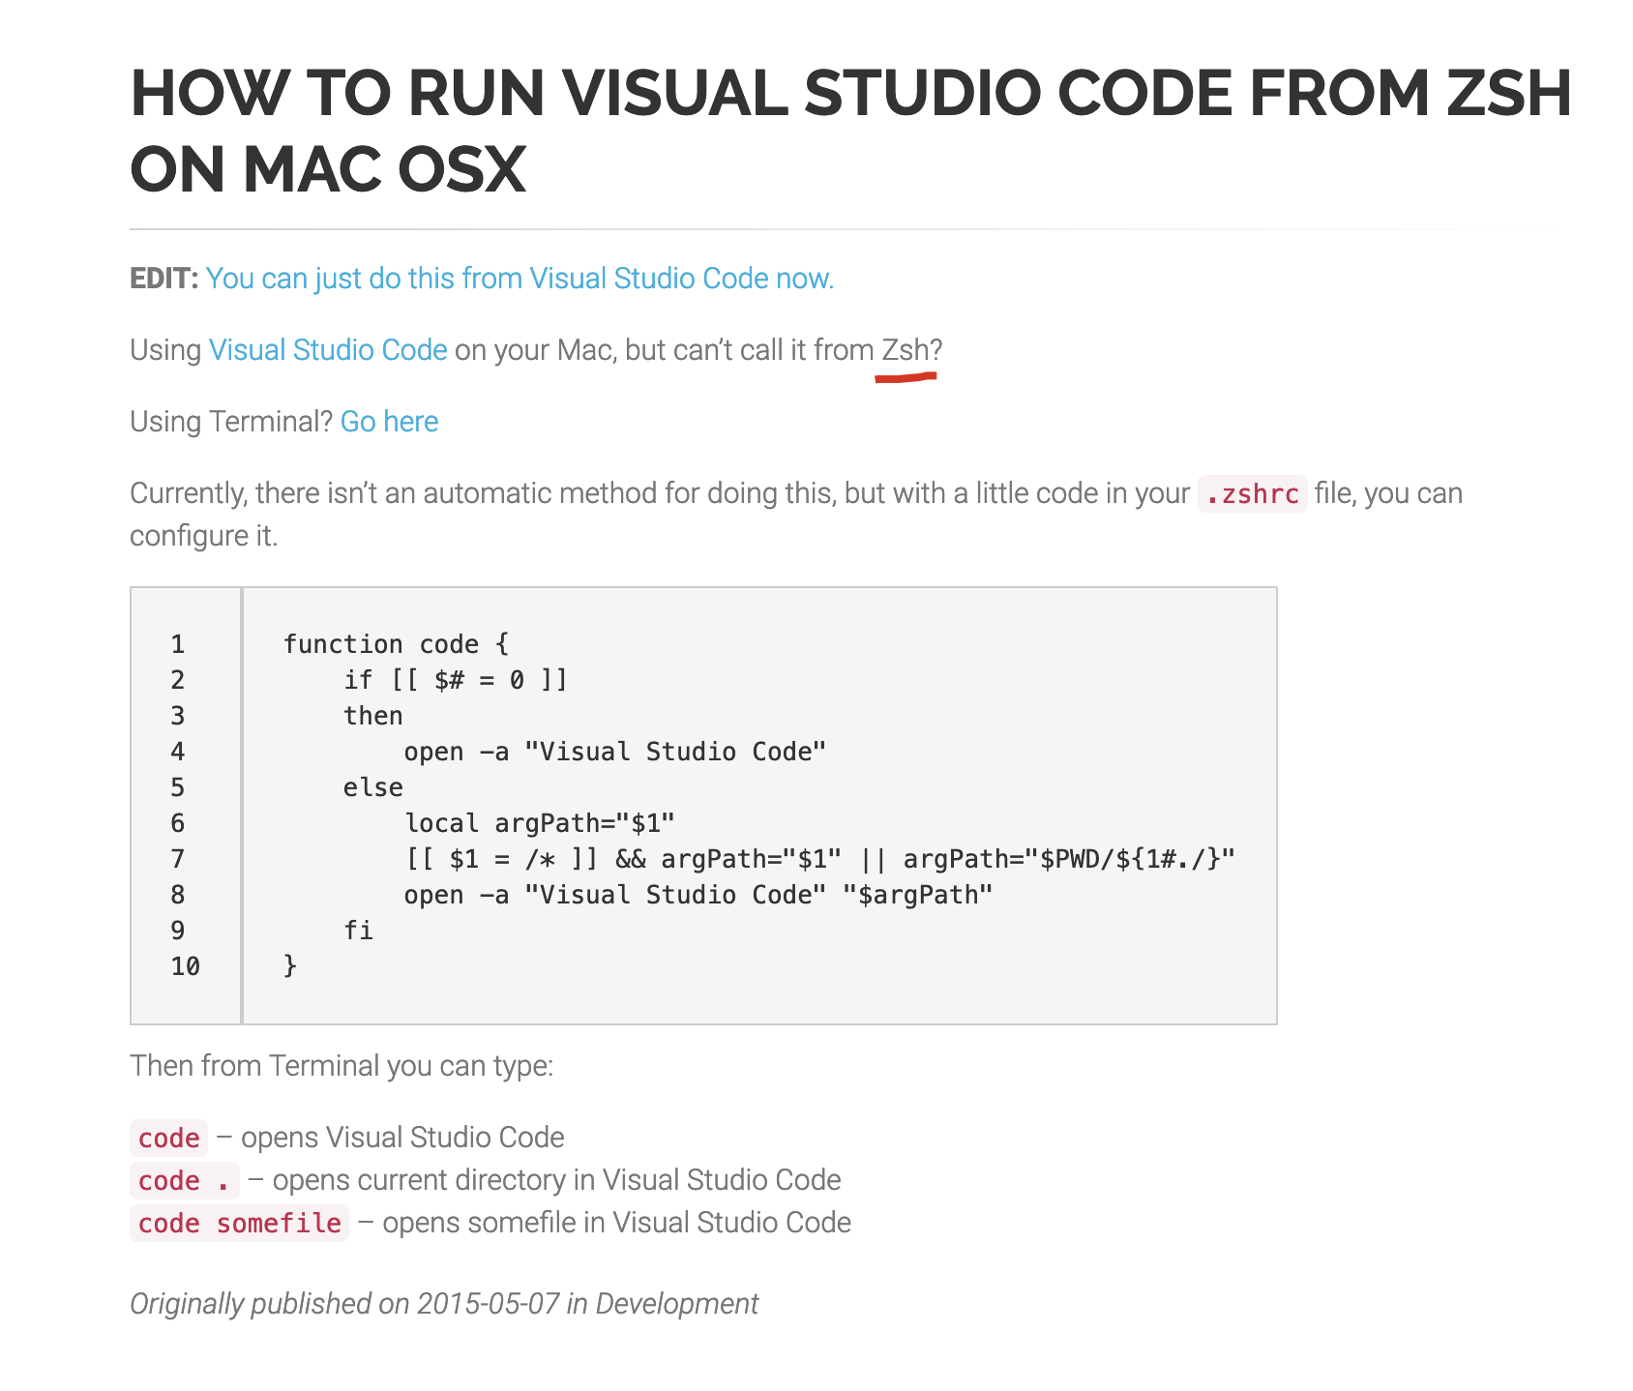Click the text "configure it."
1633x1391 pixels.
[x=203, y=536]
